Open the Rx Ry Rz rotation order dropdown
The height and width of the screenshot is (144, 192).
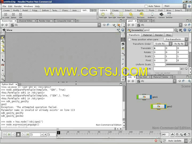[x=180, y=44]
